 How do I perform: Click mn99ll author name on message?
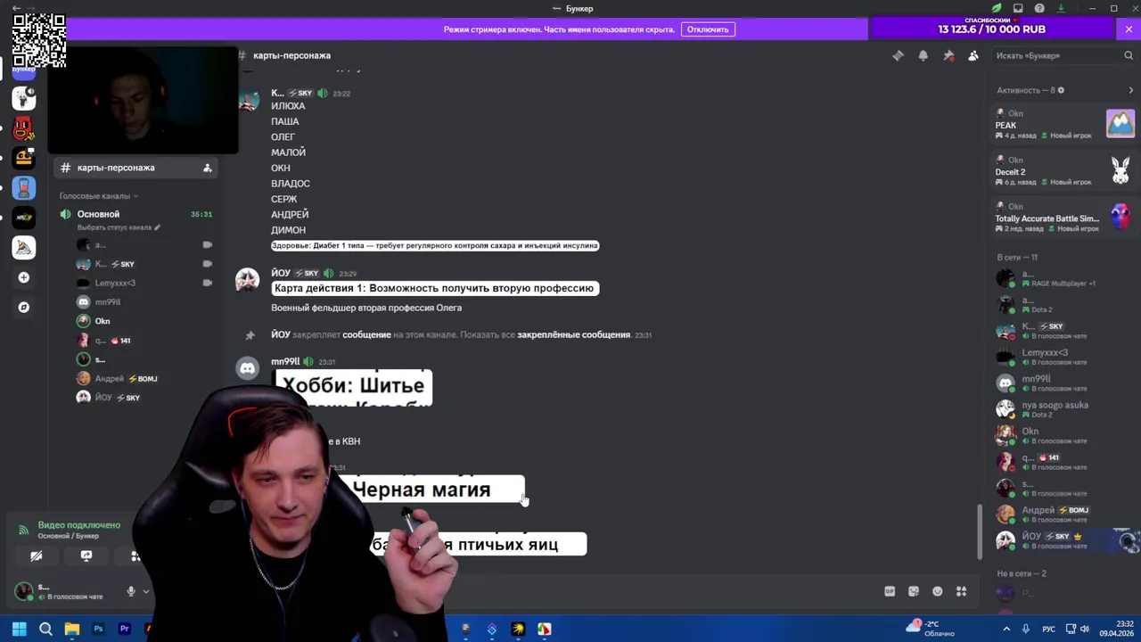(285, 361)
